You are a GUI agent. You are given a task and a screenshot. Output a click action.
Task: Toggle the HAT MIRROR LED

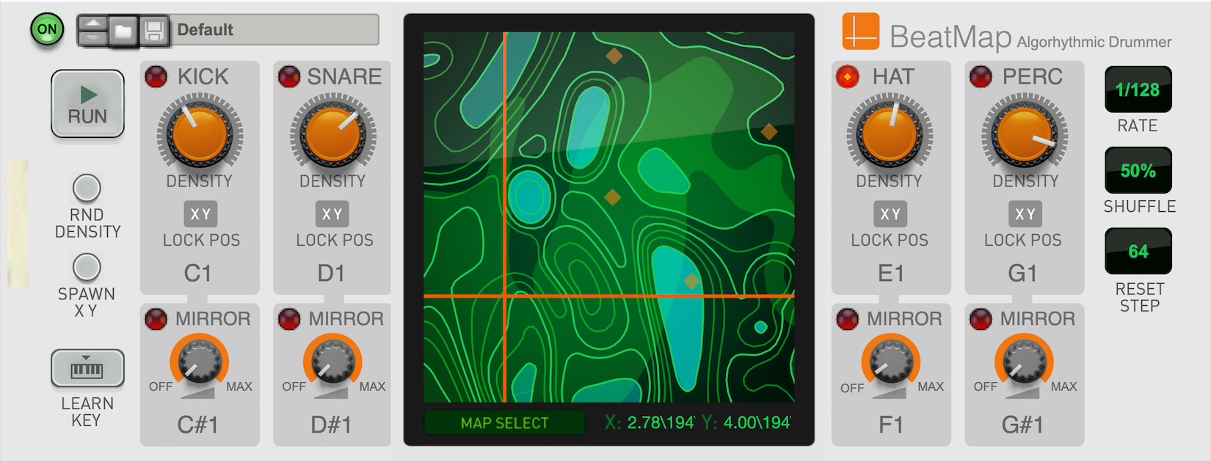click(x=848, y=319)
